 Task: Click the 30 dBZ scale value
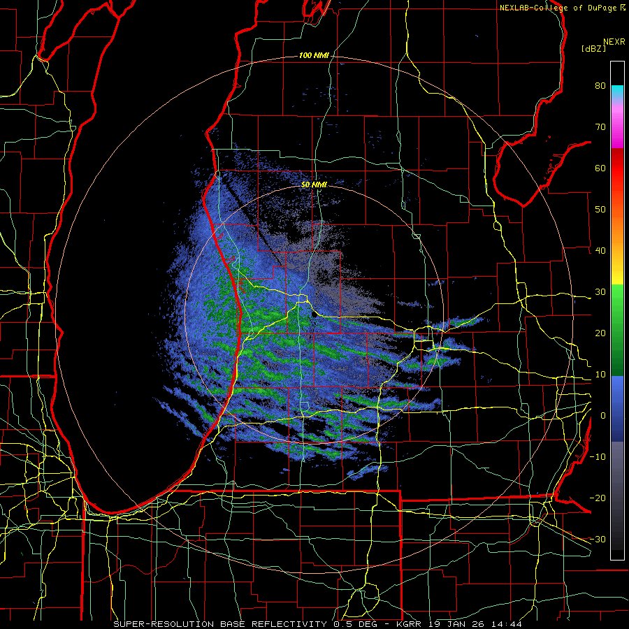[600, 292]
